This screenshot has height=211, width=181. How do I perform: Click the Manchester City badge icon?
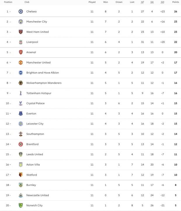click(x=21, y=22)
